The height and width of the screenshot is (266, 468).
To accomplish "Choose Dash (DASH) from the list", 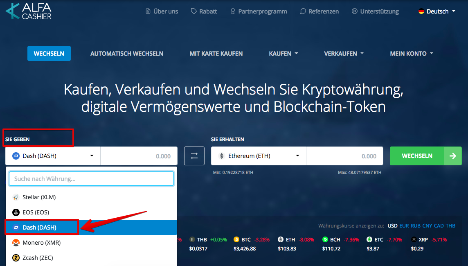I will point(91,228).
